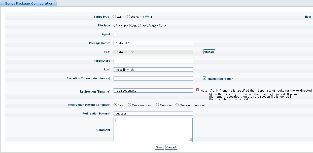Viewport: 313px width, 153px height.
Task: Select 'Does not exist' pattern condition
Action: [x=129, y=105]
